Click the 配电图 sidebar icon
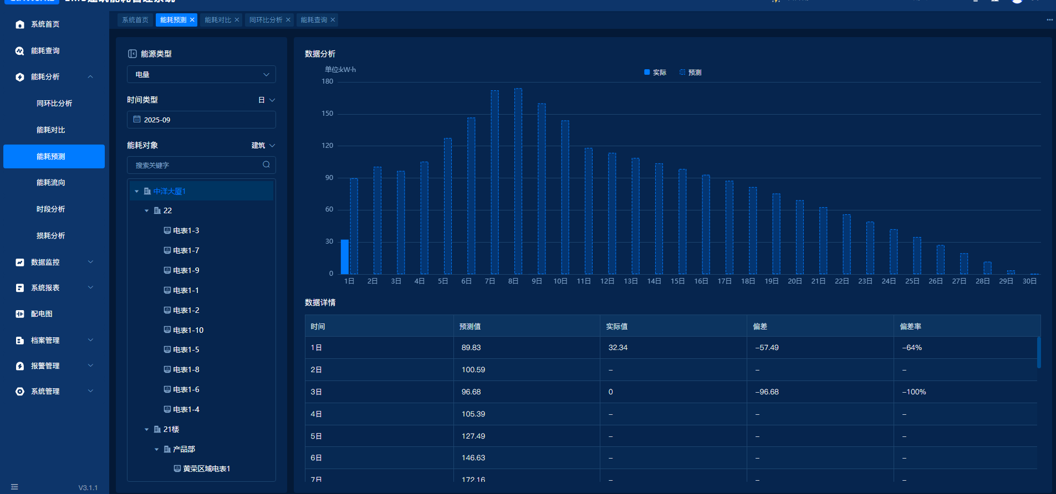The image size is (1056, 494). [x=20, y=314]
